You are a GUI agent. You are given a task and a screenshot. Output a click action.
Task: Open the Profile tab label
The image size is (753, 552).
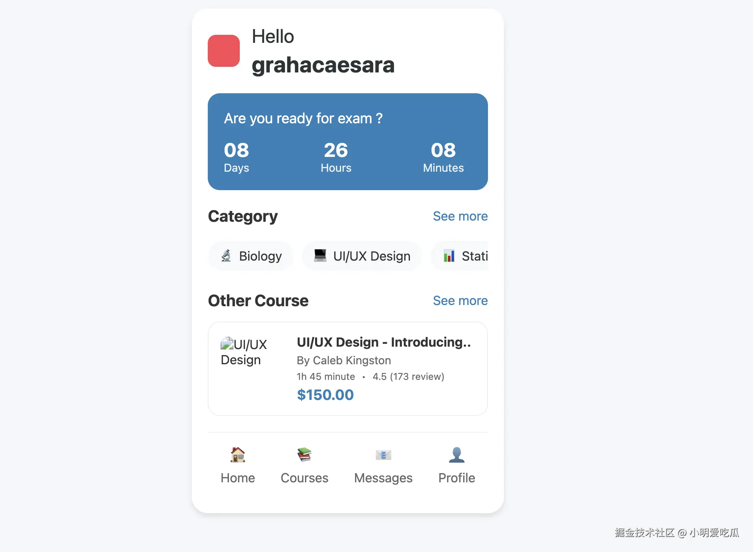pos(457,478)
